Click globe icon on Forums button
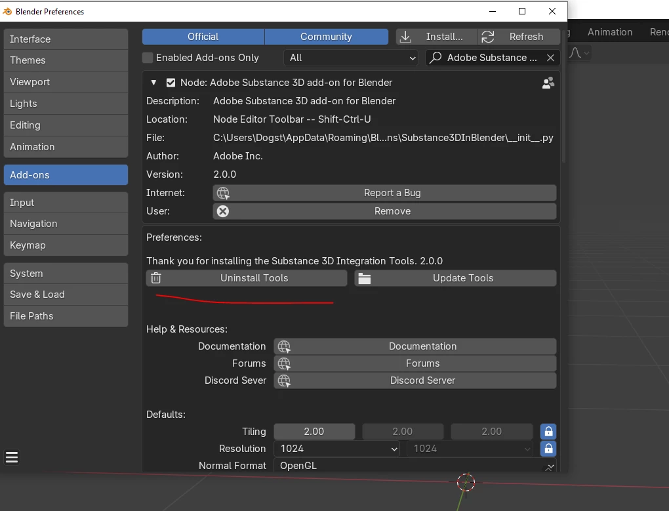 click(284, 363)
